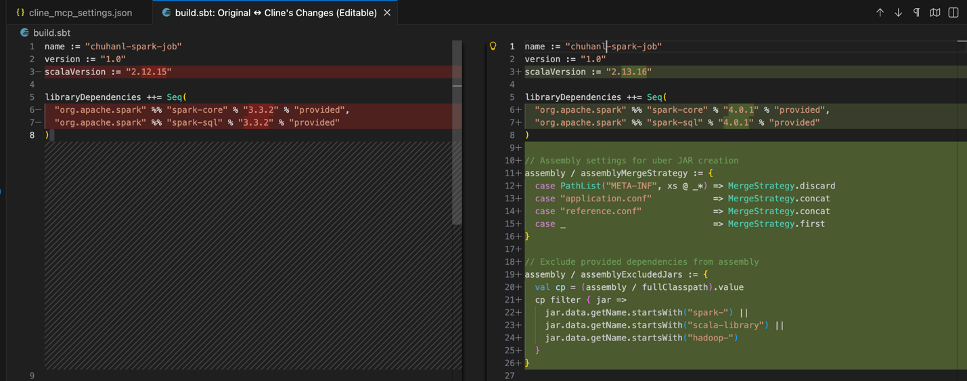Click the build.sbt tab file icon
Image resolution: width=967 pixels, height=381 pixels.
point(166,13)
